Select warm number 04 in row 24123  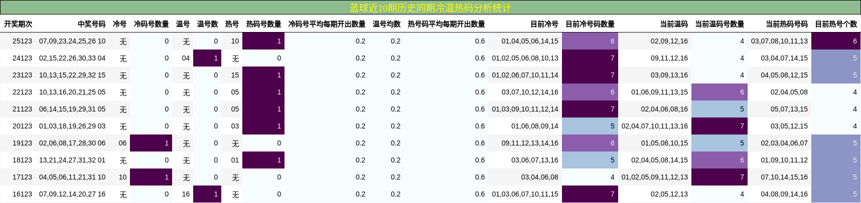186,58
